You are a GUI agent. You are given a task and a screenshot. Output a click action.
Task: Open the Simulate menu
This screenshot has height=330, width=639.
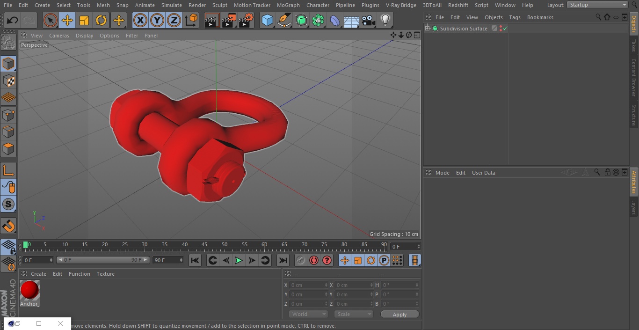tap(171, 5)
